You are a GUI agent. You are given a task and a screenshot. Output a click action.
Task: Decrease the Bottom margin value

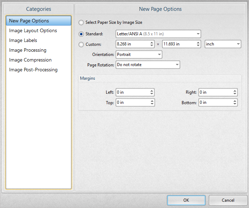(235, 104)
